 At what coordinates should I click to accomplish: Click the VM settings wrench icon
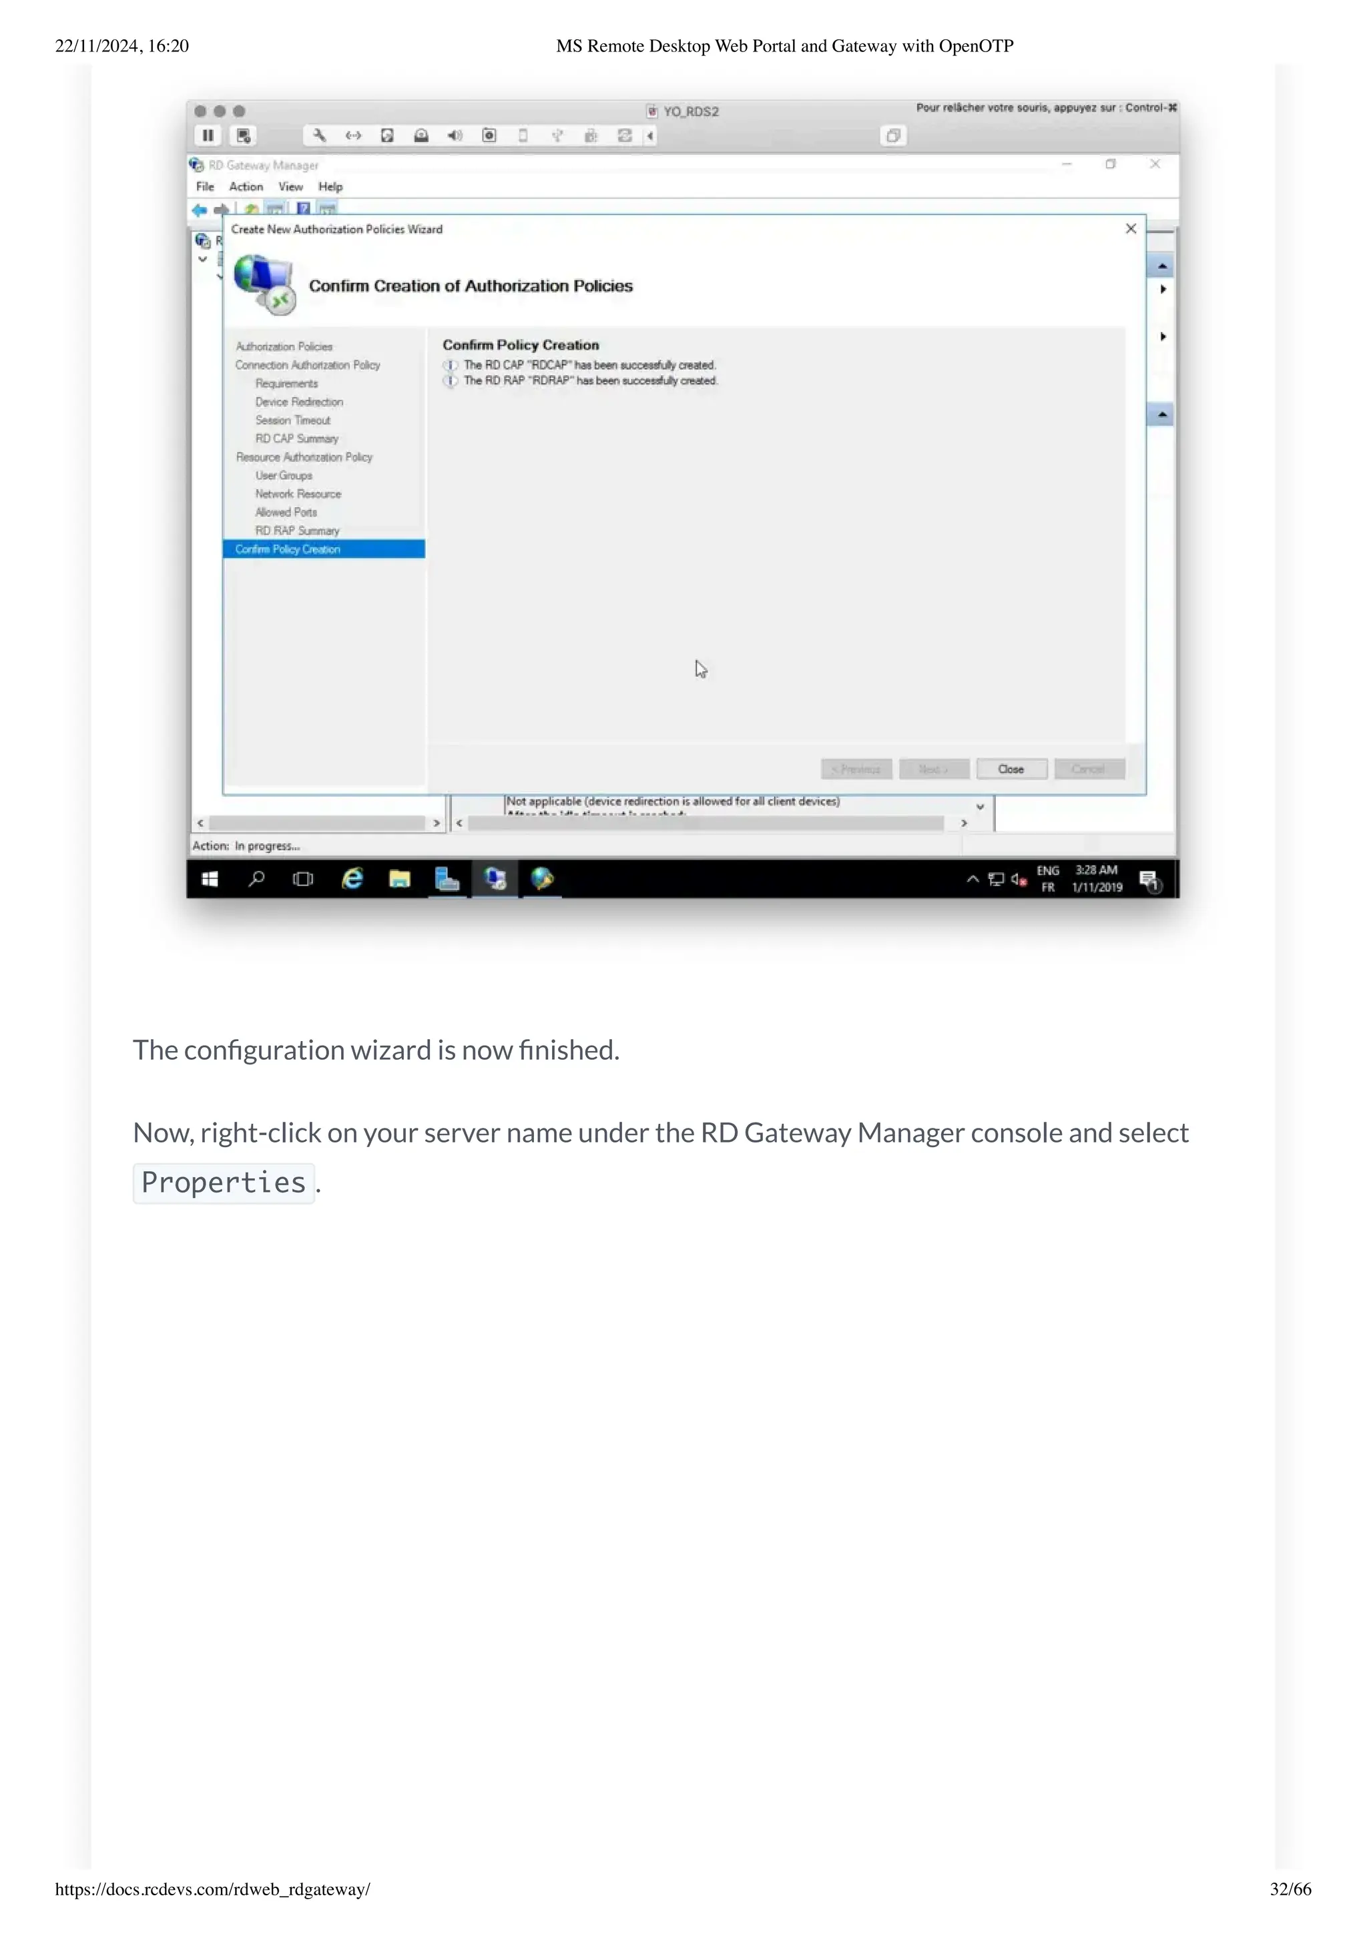tap(319, 135)
